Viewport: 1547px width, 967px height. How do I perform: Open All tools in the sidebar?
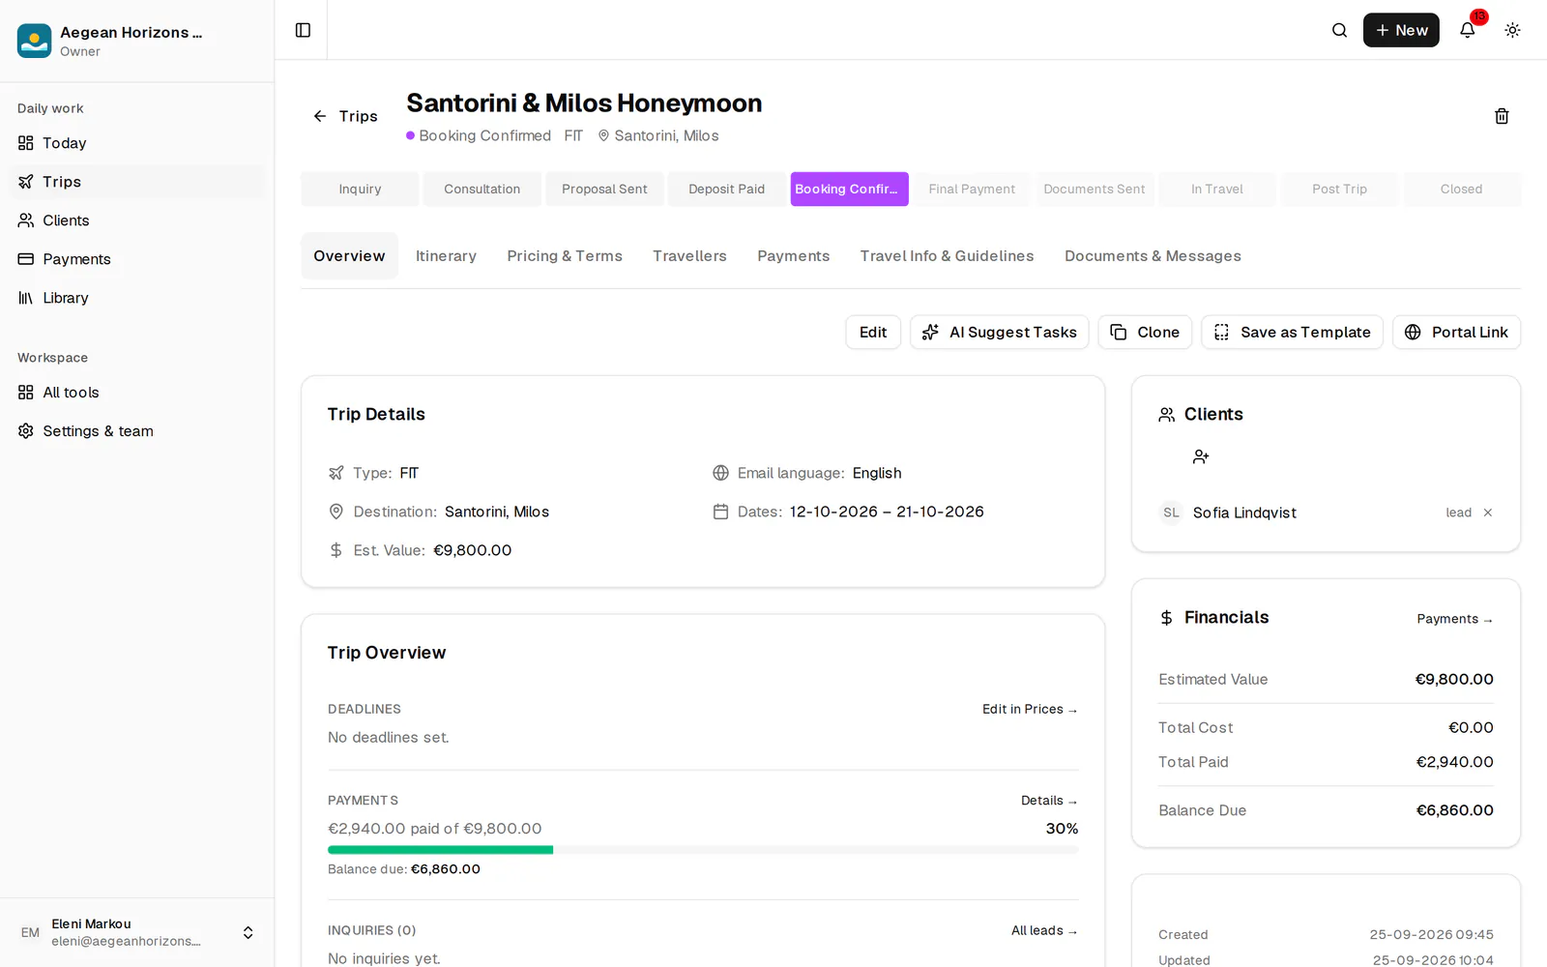point(137,393)
